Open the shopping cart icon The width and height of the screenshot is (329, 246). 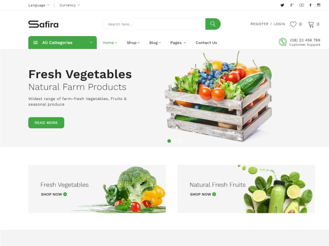click(311, 25)
